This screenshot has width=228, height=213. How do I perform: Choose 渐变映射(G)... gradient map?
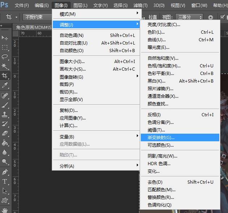180,137
